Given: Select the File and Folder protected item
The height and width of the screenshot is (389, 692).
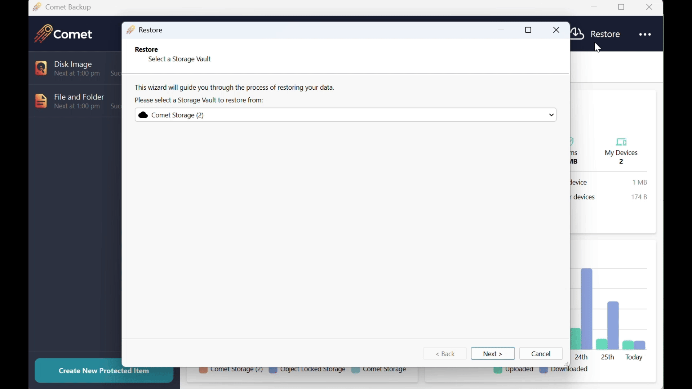Looking at the screenshot, I should (x=79, y=101).
